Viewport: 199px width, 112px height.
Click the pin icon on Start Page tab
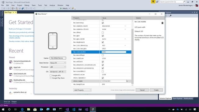(13, 12)
